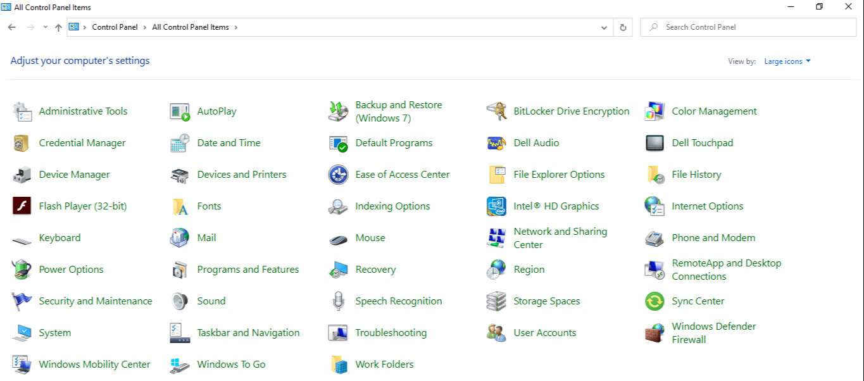864x381 pixels.
Task: Open the recent locations dropdown arrow
Action: pyautogui.click(x=45, y=27)
